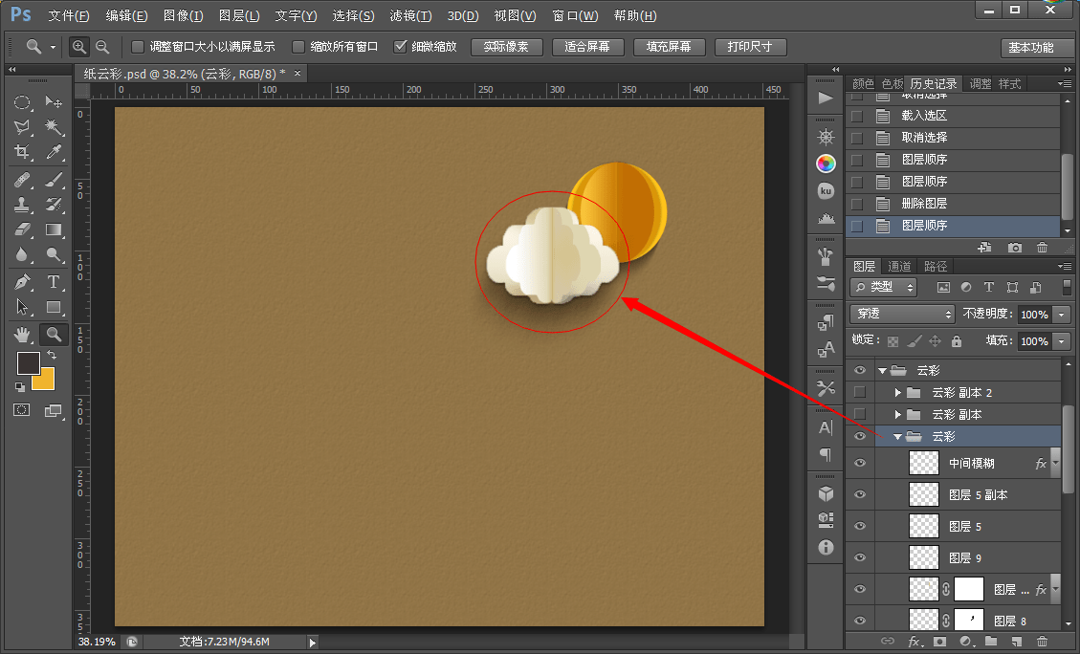Open the 图像(I) menu

point(184,16)
